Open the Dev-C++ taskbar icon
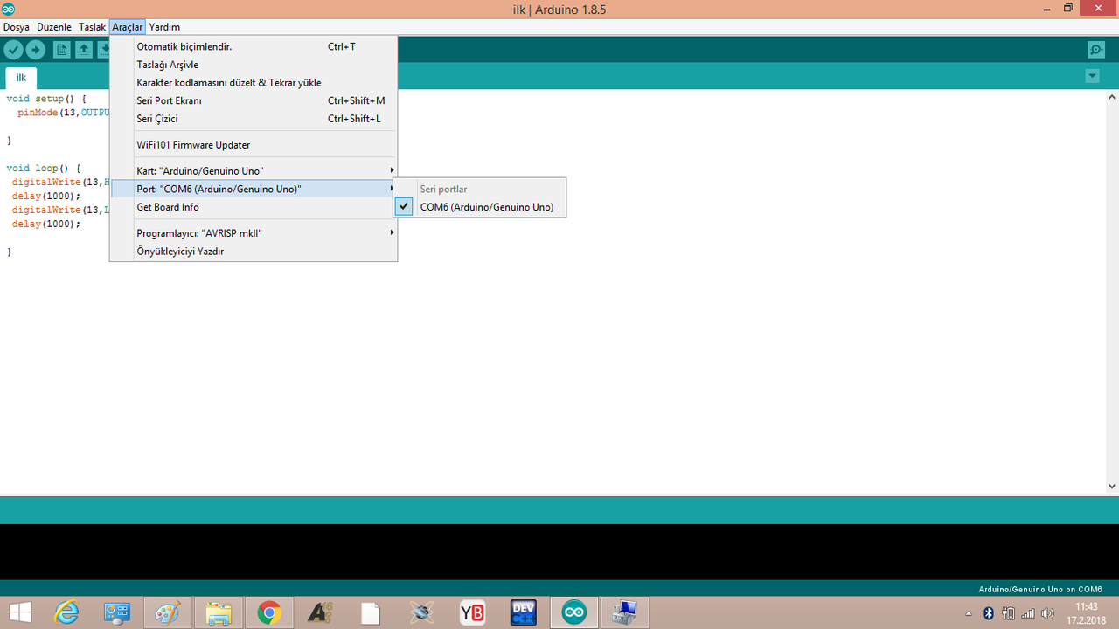Image resolution: width=1119 pixels, height=629 pixels. point(523,612)
